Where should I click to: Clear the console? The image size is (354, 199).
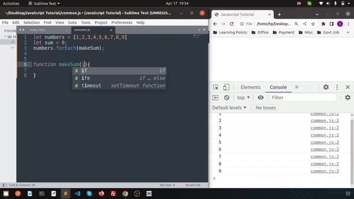226,98
